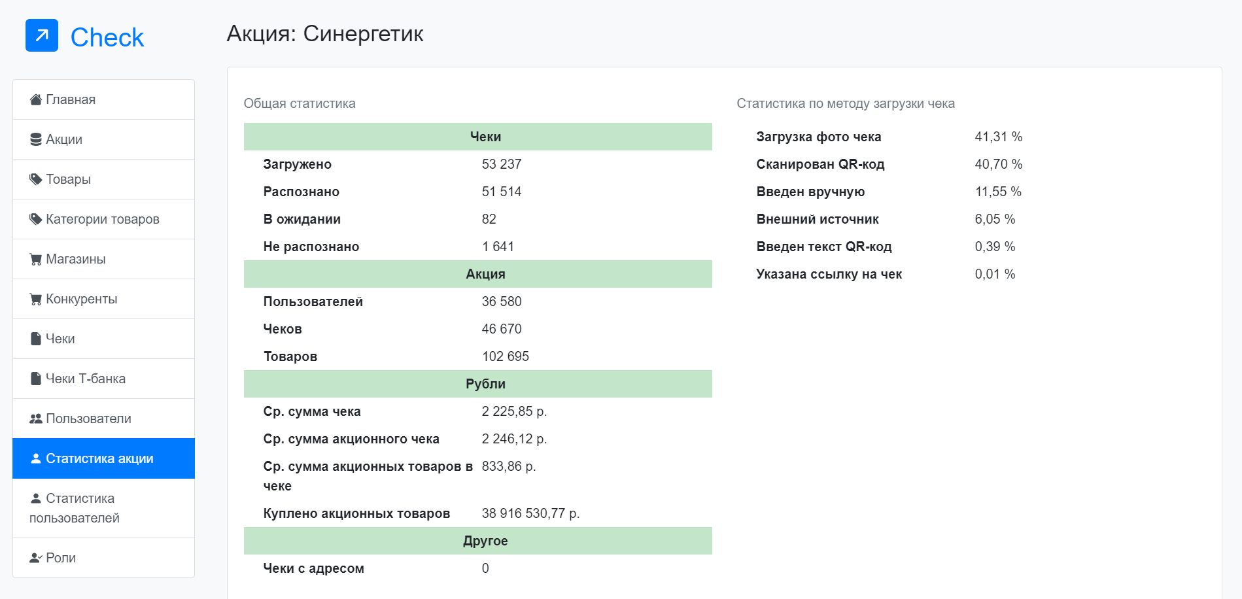Click the tags icon beside Категории товаров
Image resolution: width=1242 pixels, height=599 pixels.
(36, 219)
